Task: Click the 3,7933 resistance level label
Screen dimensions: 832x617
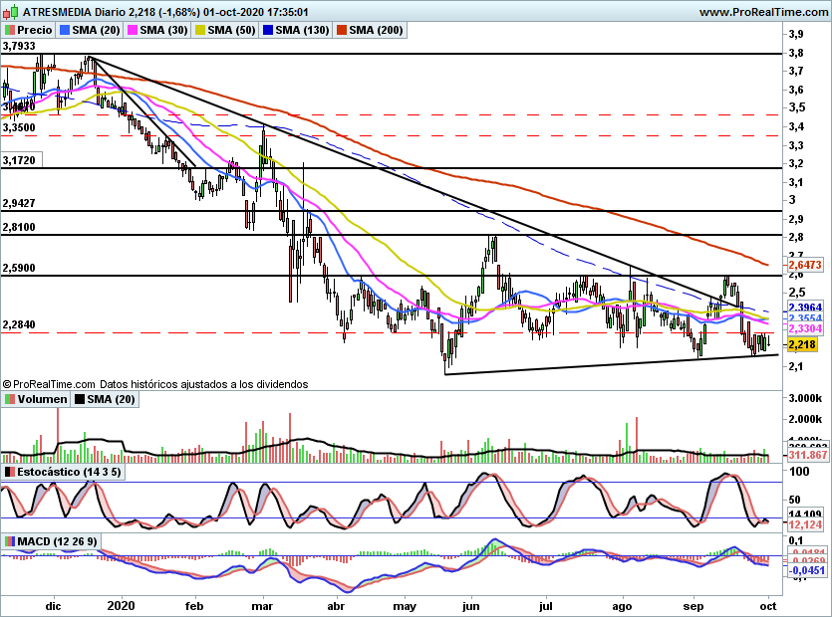Action: tap(19, 46)
